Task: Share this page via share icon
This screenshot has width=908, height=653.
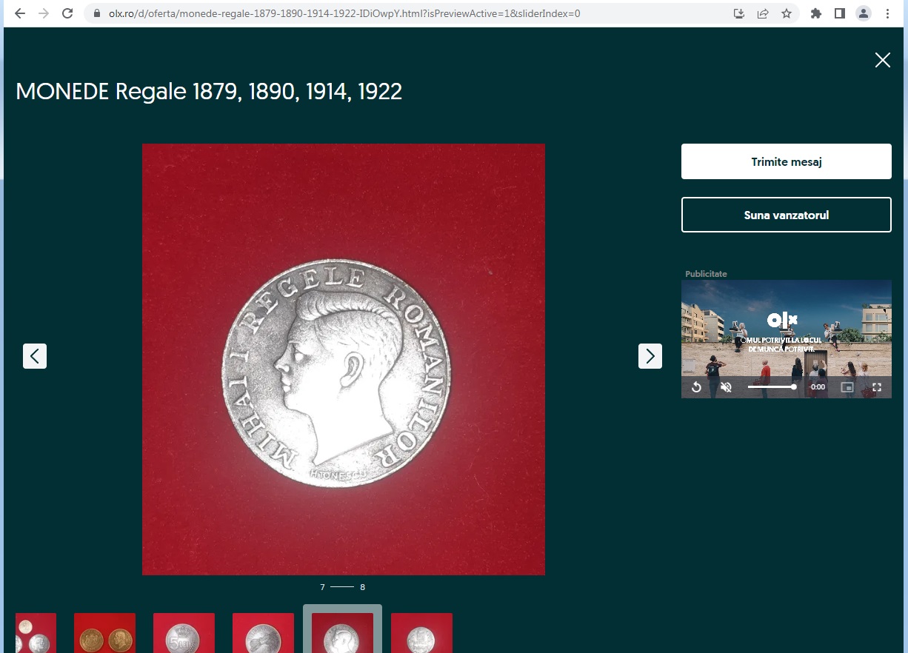Action: click(x=763, y=13)
